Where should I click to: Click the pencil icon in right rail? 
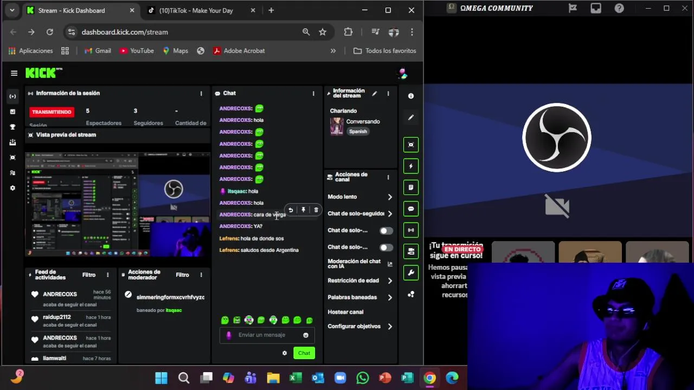click(411, 117)
